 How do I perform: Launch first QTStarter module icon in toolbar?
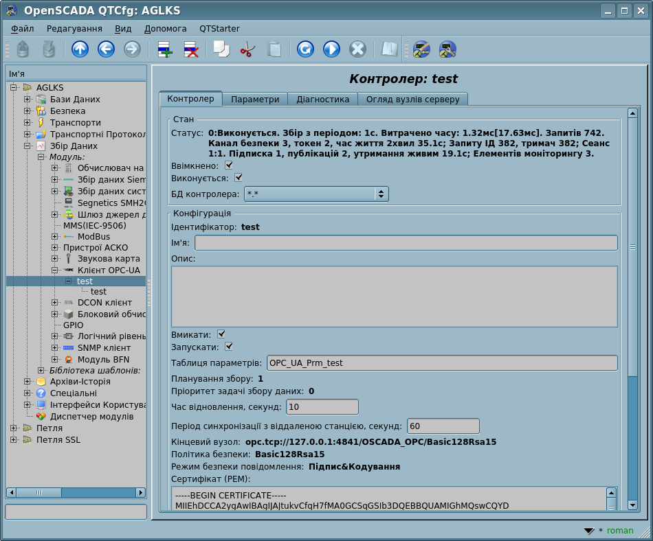(421, 49)
